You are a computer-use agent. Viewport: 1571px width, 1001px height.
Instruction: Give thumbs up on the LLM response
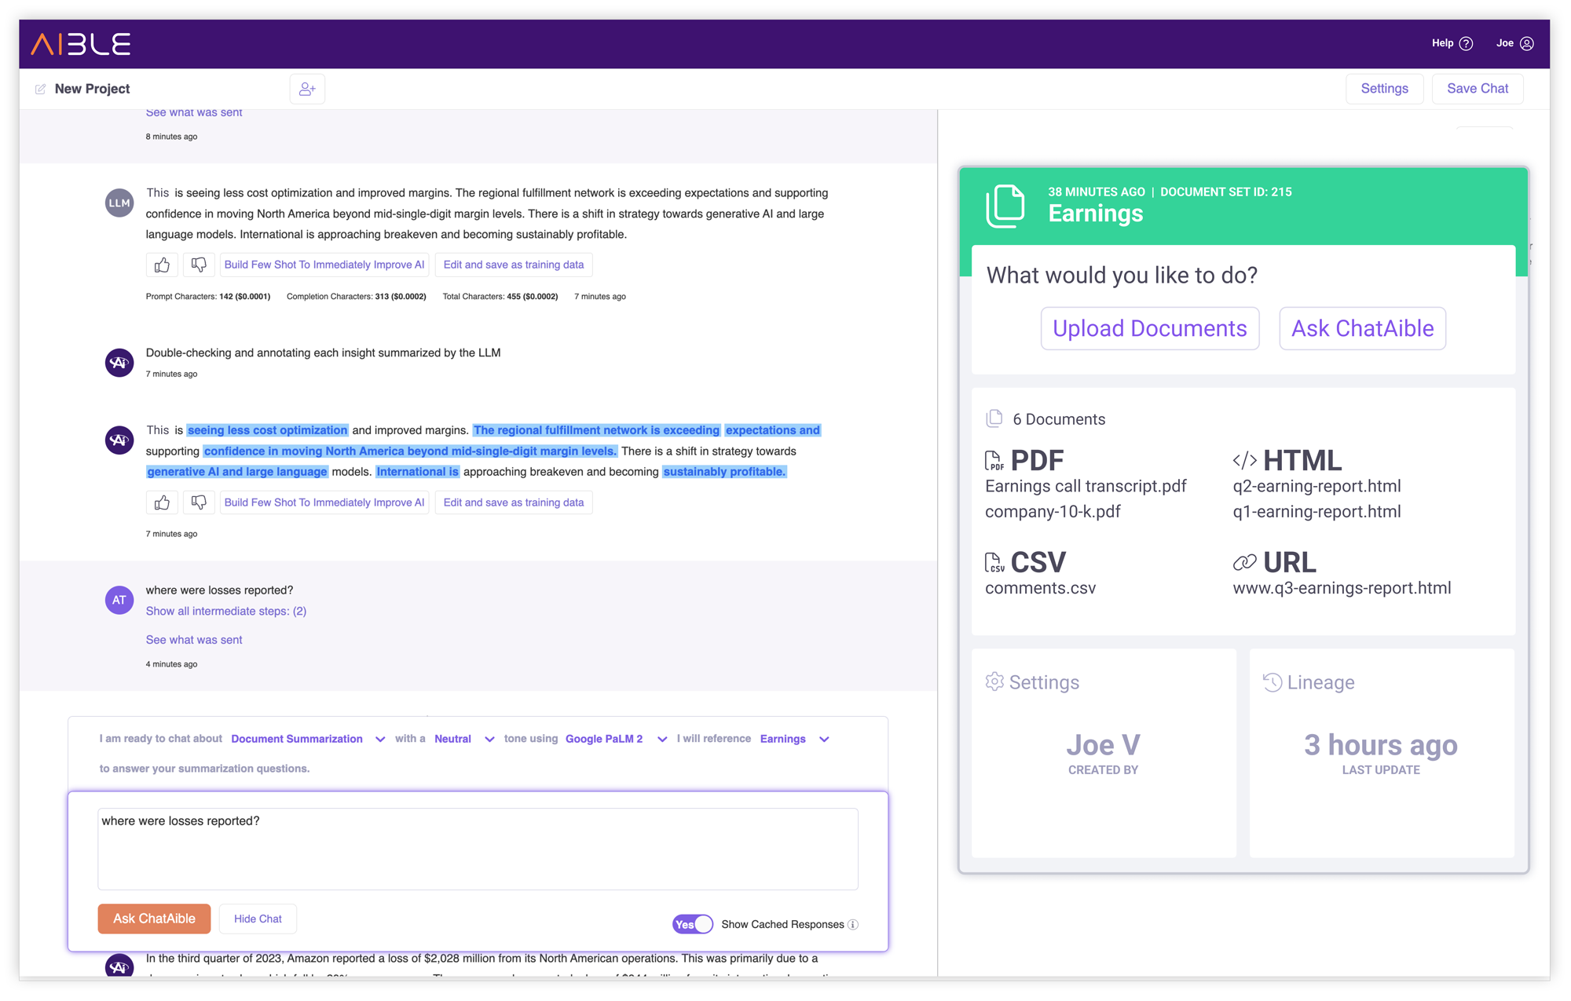pos(162,265)
